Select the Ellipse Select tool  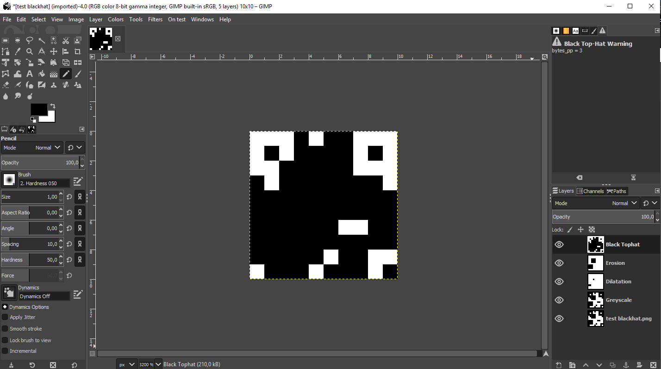point(18,40)
